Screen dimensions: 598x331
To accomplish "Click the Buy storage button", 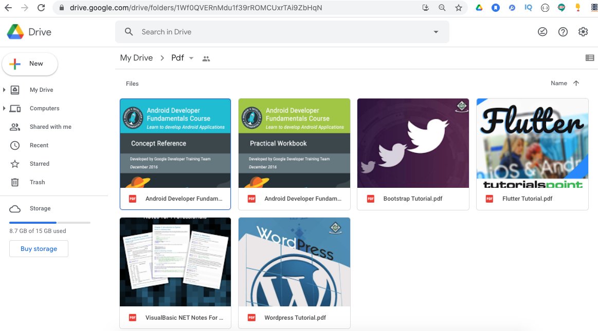I will coord(39,249).
